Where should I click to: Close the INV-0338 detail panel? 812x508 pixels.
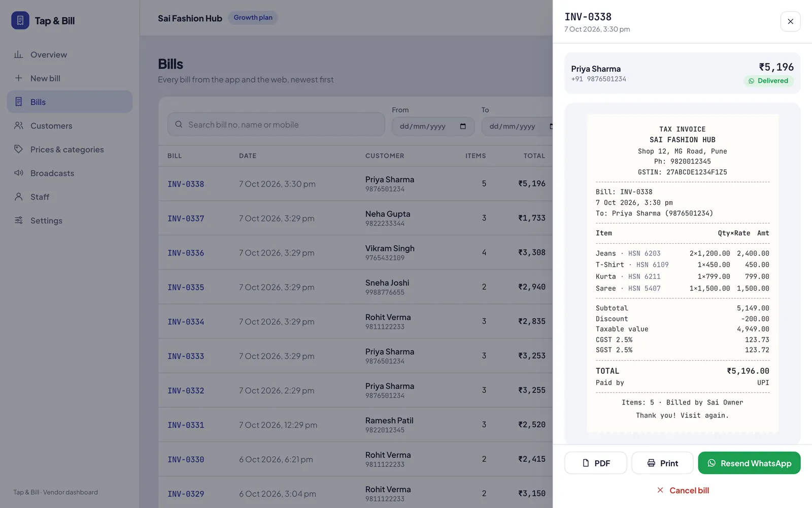(790, 21)
